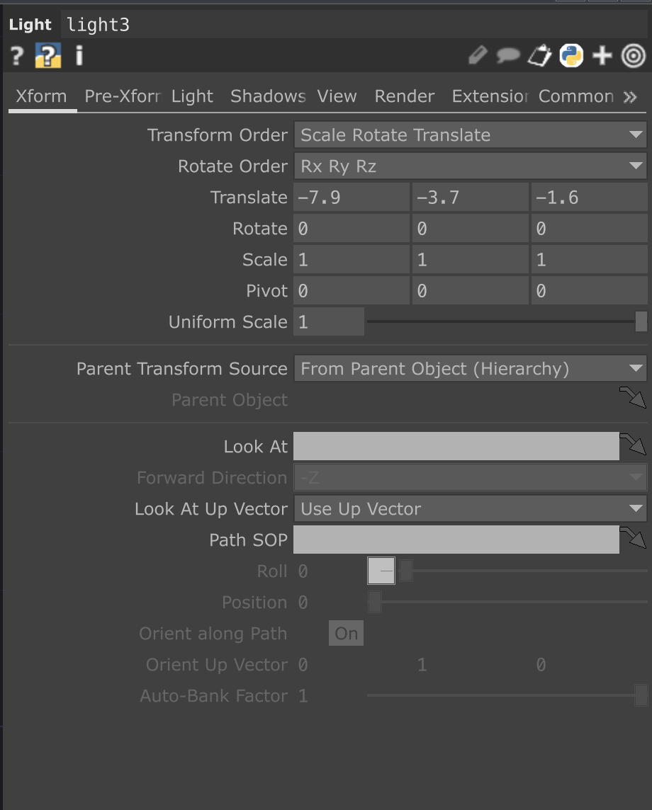Click the plus icon in header
This screenshot has width=652, height=810.
602,55
